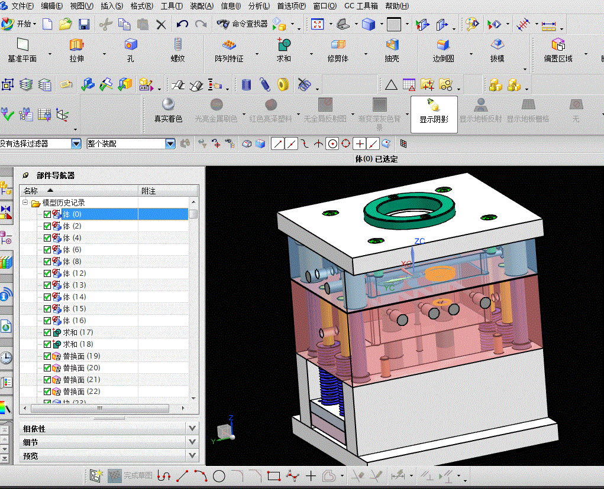
Task: Open the selection filter dropdown
Action: point(76,144)
